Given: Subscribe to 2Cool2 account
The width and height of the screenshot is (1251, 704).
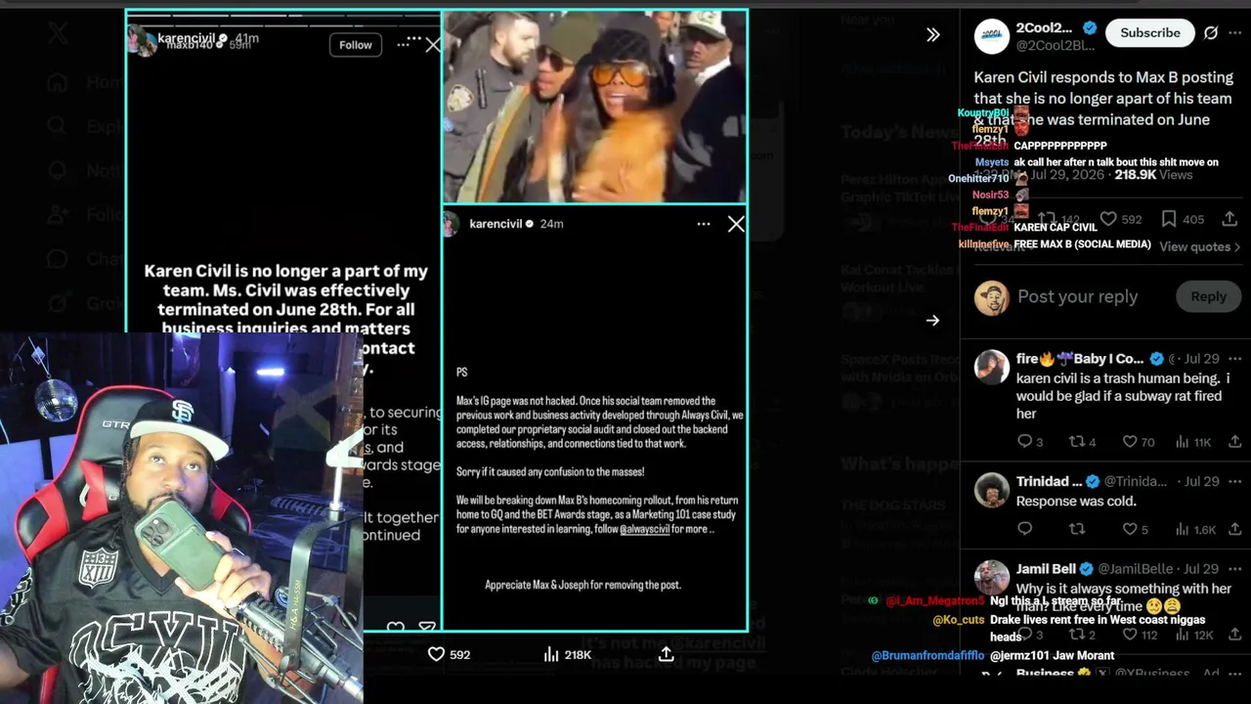Looking at the screenshot, I should point(1149,32).
